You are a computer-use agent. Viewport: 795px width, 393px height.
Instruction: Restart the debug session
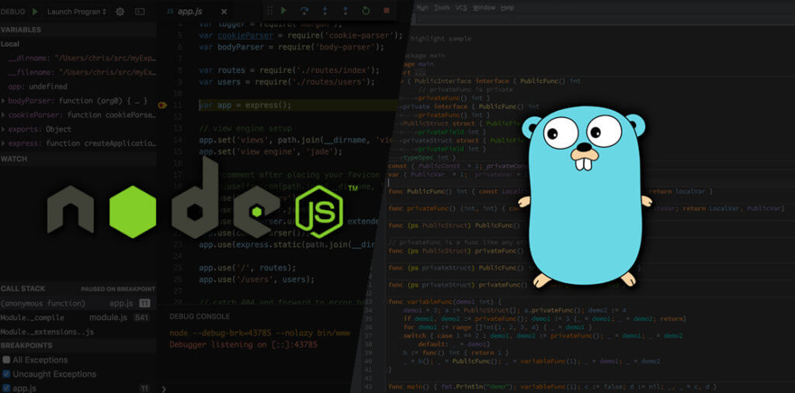366,11
